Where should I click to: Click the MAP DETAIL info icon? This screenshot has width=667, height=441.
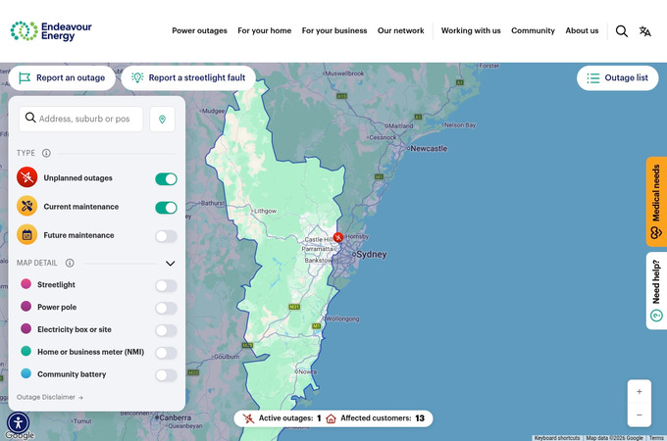70,263
